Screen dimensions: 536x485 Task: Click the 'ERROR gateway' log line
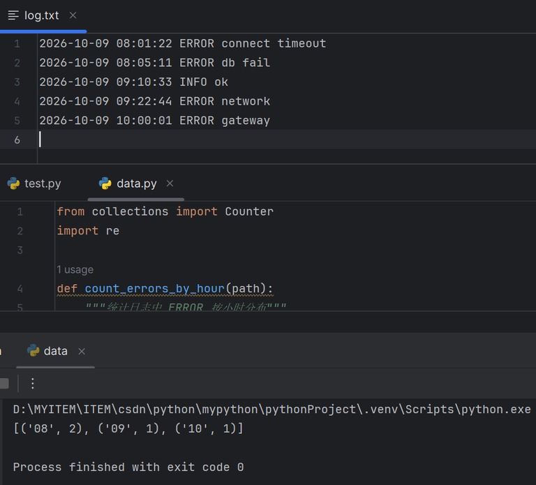click(155, 121)
